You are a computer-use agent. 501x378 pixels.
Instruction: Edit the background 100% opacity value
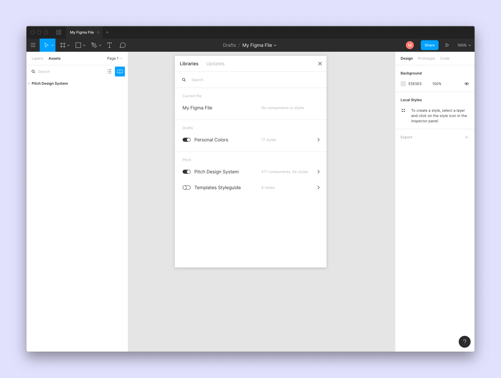[437, 84]
